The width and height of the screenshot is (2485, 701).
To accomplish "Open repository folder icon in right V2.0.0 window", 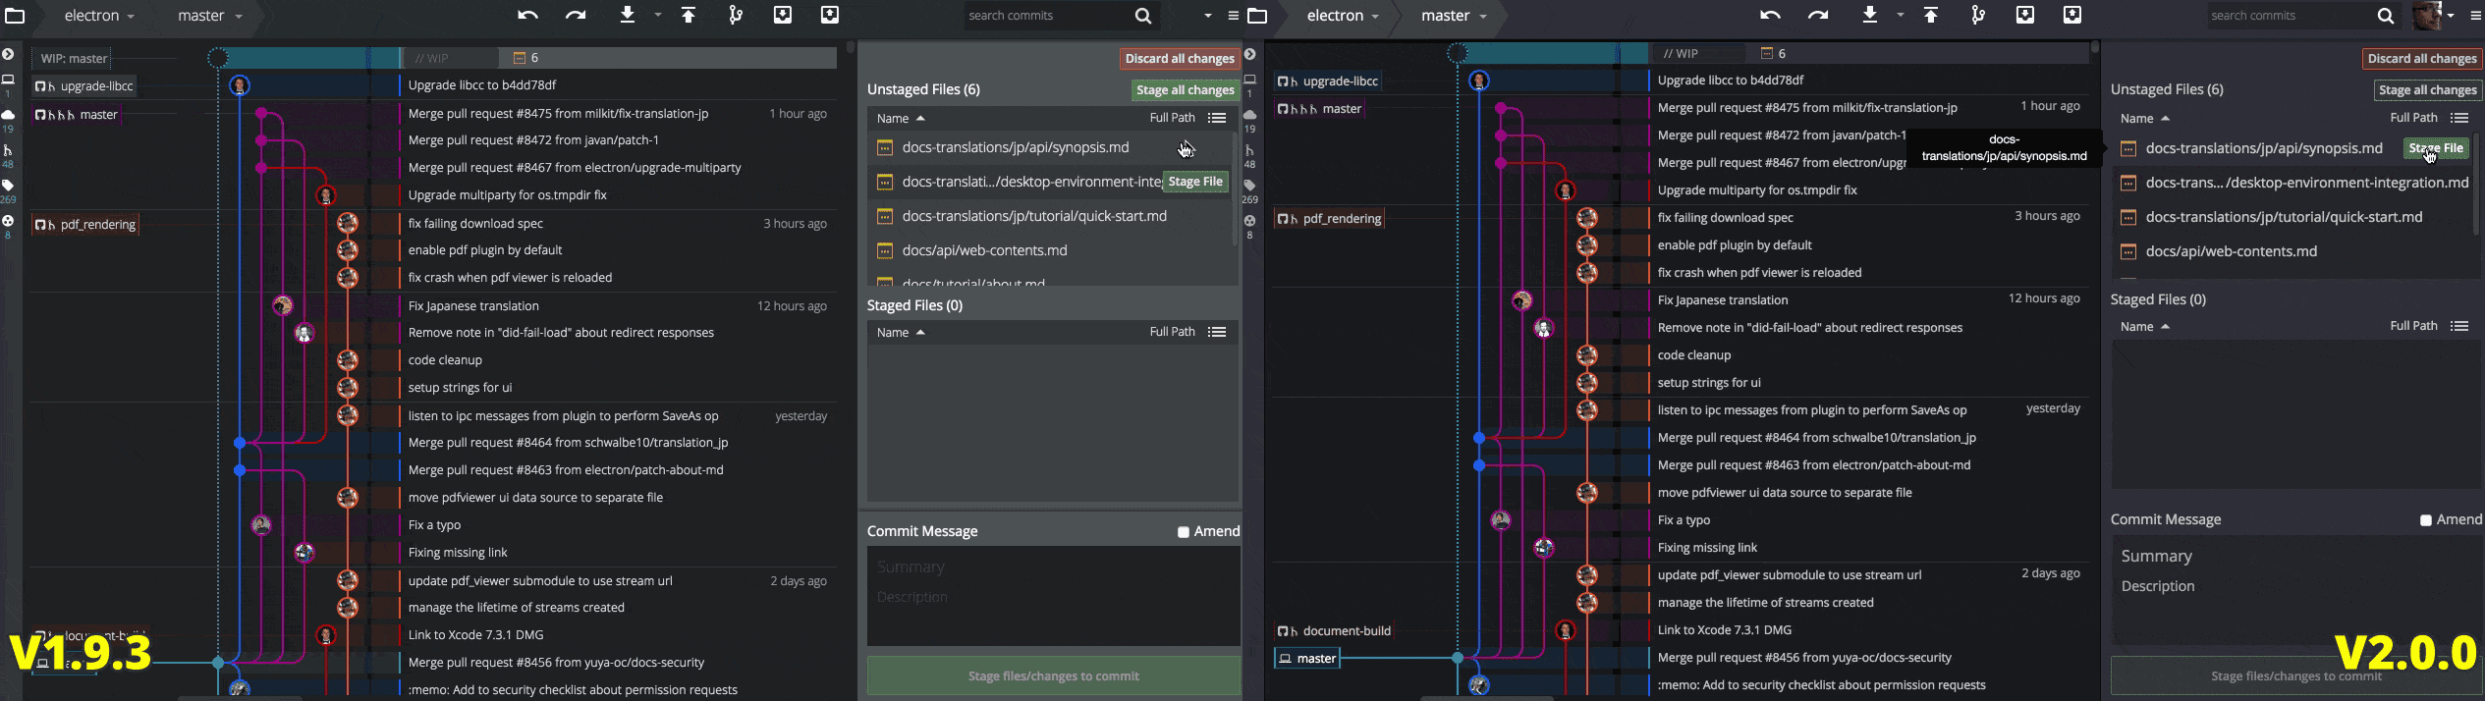I will point(1257,16).
